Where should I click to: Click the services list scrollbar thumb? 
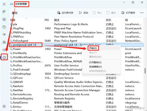[145, 71]
